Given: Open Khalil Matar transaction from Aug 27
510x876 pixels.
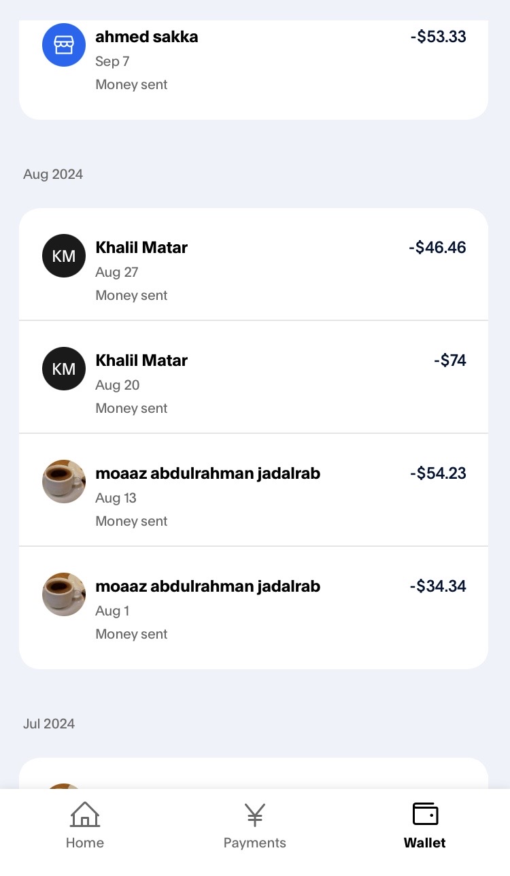Looking at the screenshot, I should [x=141, y=248].
